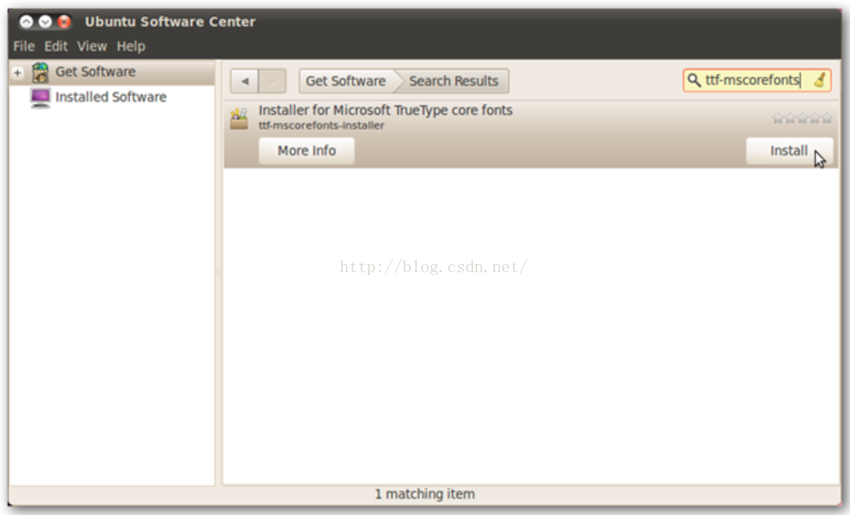This screenshot has width=850, height=515.
Task: Click the More Info button
Action: (307, 150)
